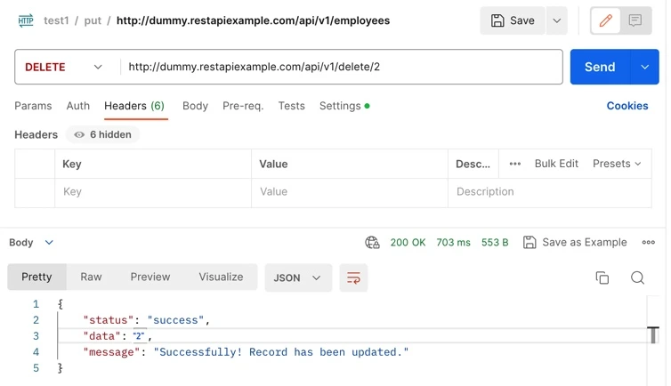Expand the Save options arrow
This screenshot has width=671, height=386.
(556, 20)
